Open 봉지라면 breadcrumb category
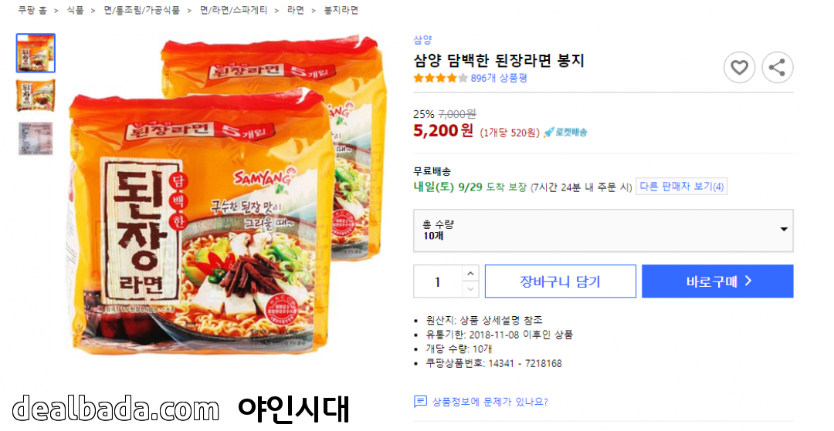This screenshot has width=834, height=431. coord(341,10)
